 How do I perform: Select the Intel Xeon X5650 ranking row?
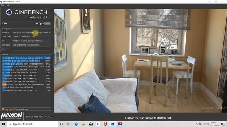coord(26,73)
